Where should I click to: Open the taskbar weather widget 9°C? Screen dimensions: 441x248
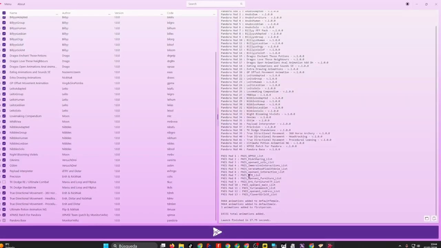point(8,246)
